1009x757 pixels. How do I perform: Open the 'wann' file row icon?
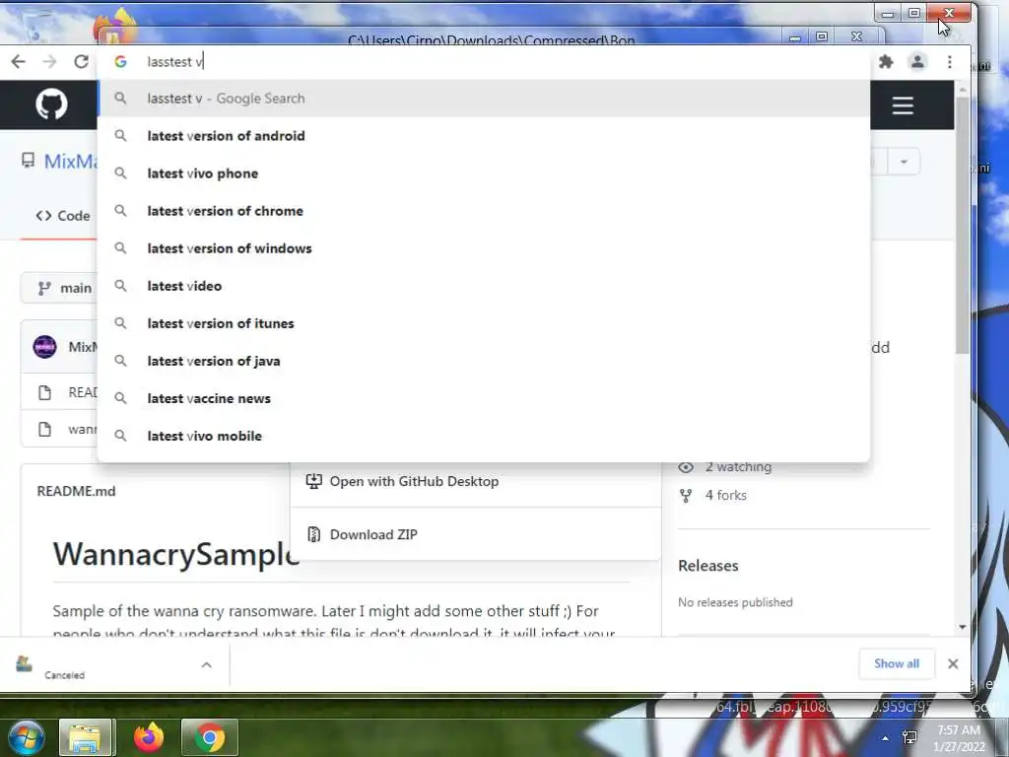pyautogui.click(x=44, y=430)
